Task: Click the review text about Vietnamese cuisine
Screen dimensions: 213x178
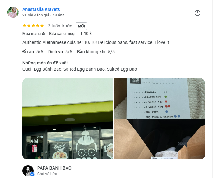Action: (x=96, y=42)
